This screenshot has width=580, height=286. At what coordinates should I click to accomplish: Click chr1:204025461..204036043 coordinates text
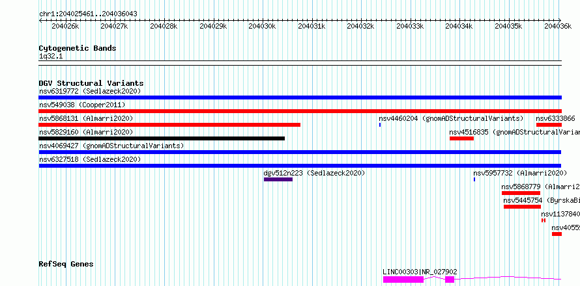88,14
